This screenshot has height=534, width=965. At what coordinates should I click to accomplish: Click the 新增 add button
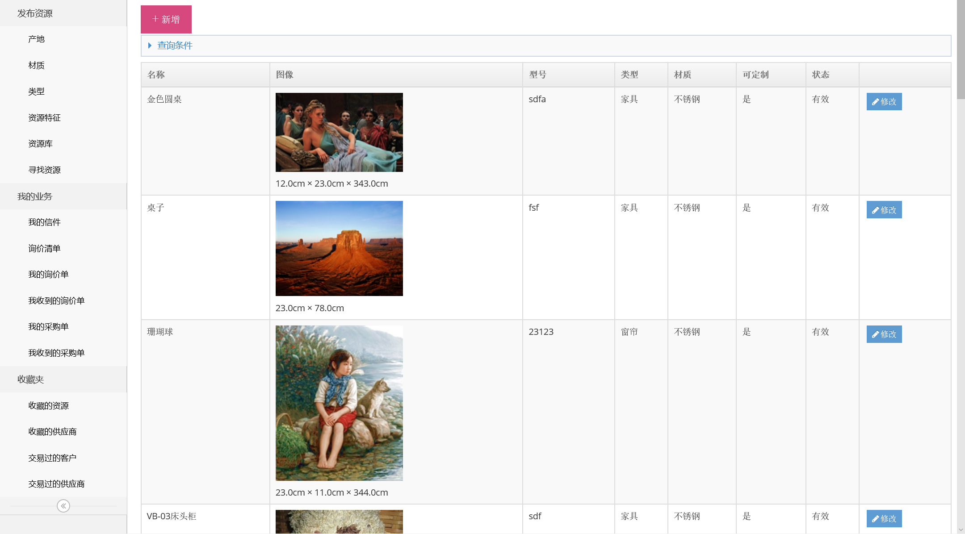click(166, 19)
